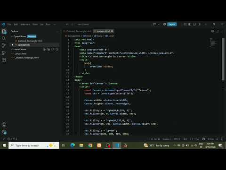Screen dimensions: 226x170
Task: Refresh the Learn Canvas explorer
Action: (53, 50)
